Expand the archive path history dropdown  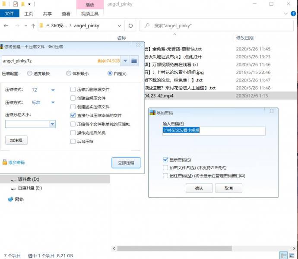click(x=125, y=61)
